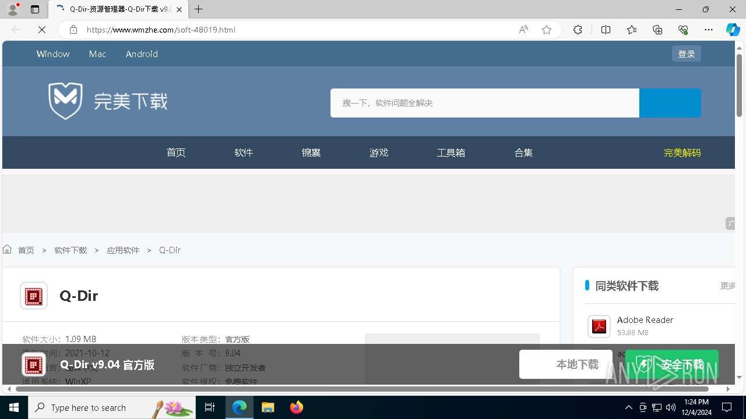This screenshot has width=746, height=419.
Task: Add page to favorites star
Action: [547, 30]
